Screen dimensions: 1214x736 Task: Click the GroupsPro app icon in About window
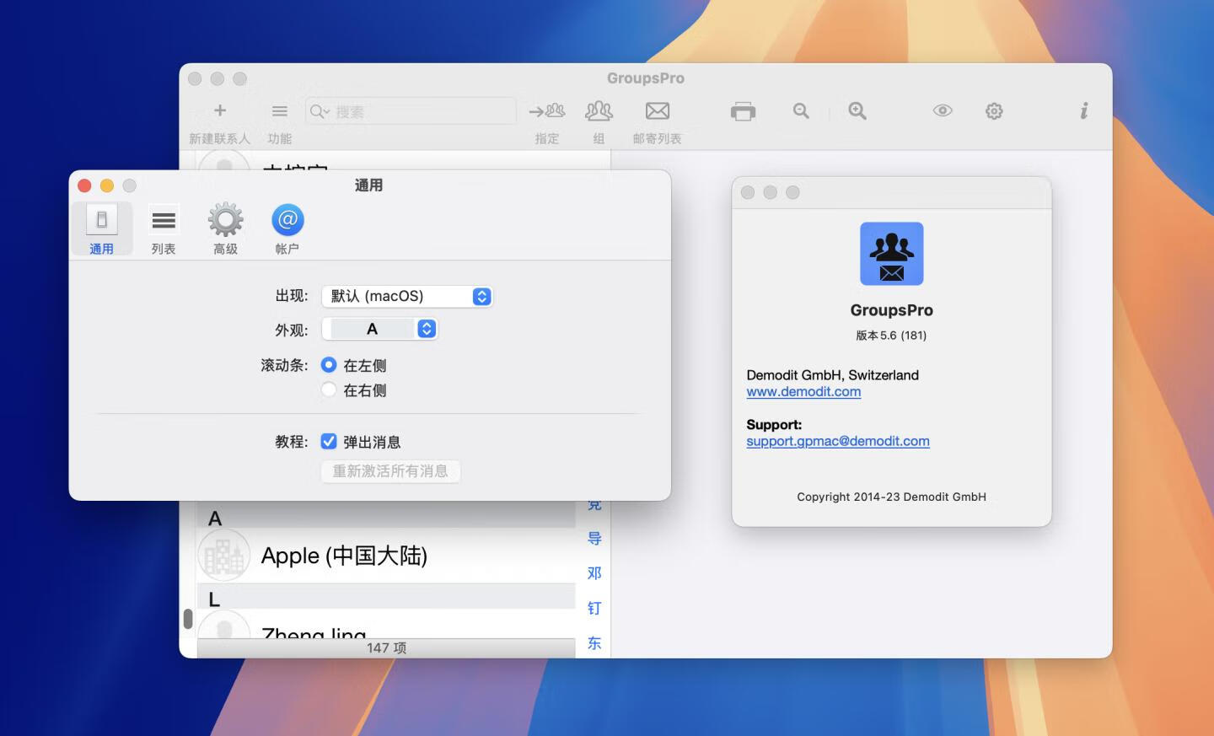point(891,254)
